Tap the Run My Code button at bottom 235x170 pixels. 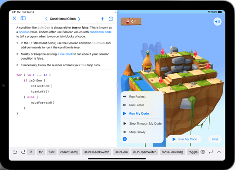(x=185, y=139)
